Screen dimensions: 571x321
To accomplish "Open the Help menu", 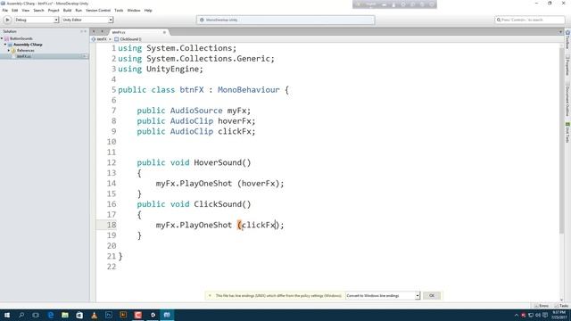I will pos(148,10).
